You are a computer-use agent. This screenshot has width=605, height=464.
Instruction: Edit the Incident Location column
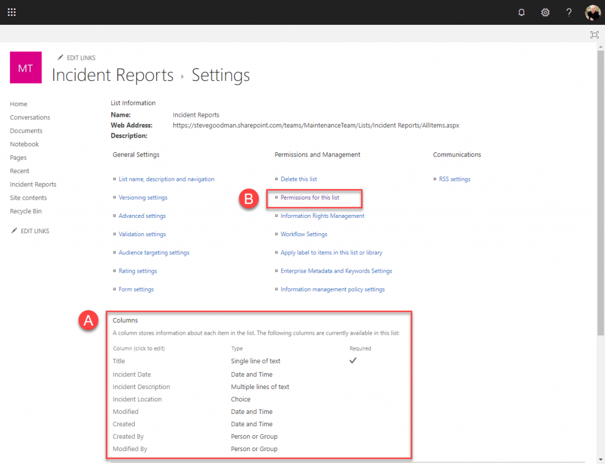coord(137,399)
